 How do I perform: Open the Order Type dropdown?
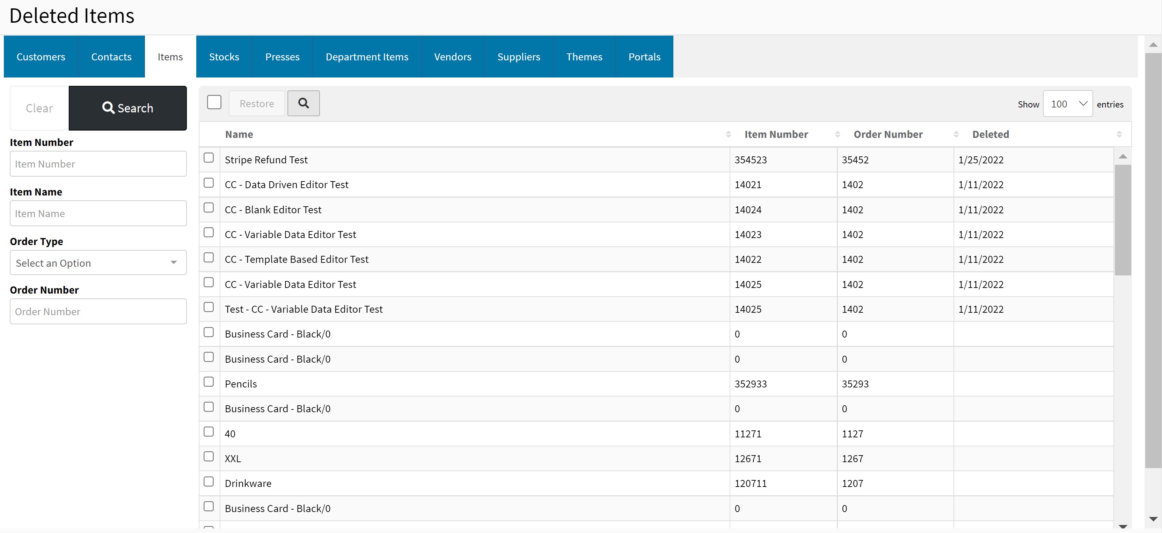(x=98, y=263)
